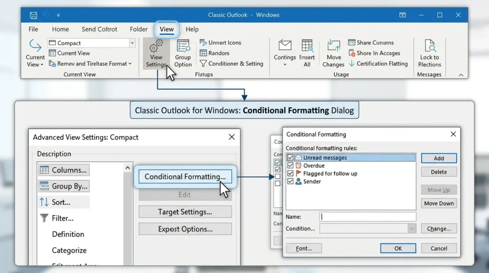
Task: Select Categorize in settings list
Action: coord(69,250)
